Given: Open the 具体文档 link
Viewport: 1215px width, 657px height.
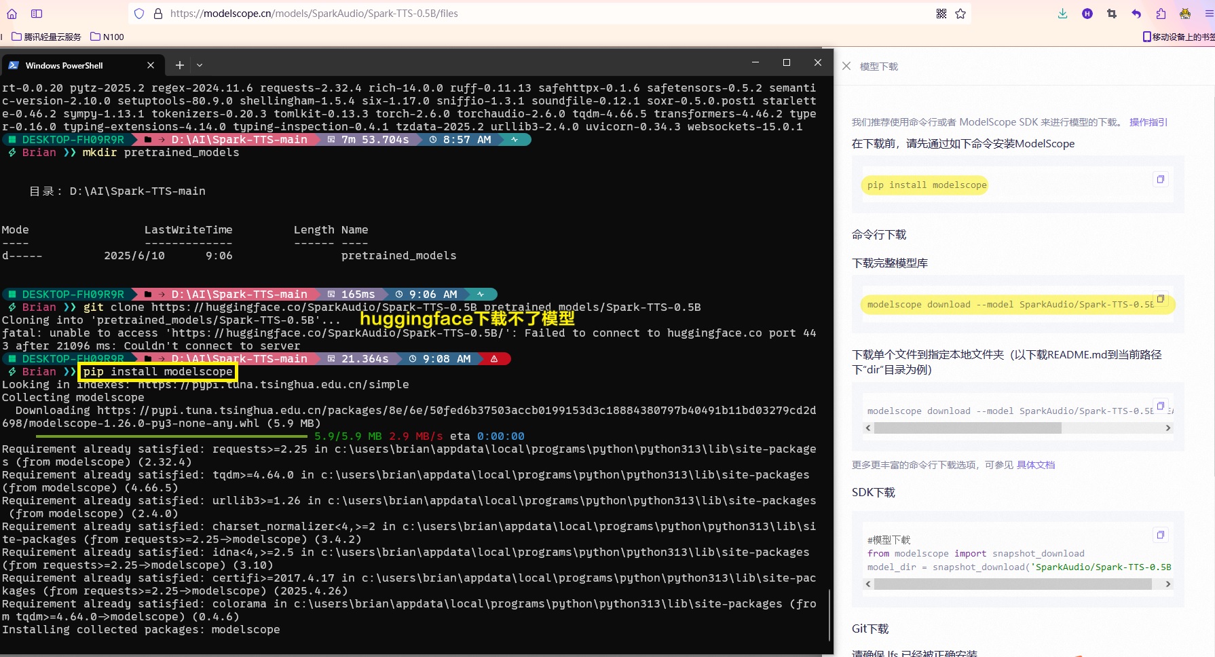Looking at the screenshot, I should tap(1036, 465).
